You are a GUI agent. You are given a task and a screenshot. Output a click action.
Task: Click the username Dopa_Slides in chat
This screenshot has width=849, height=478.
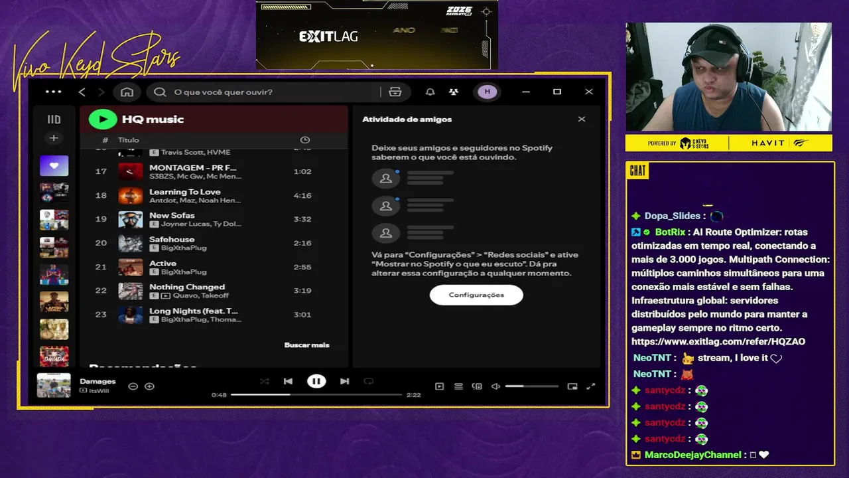click(x=673, y=216)
